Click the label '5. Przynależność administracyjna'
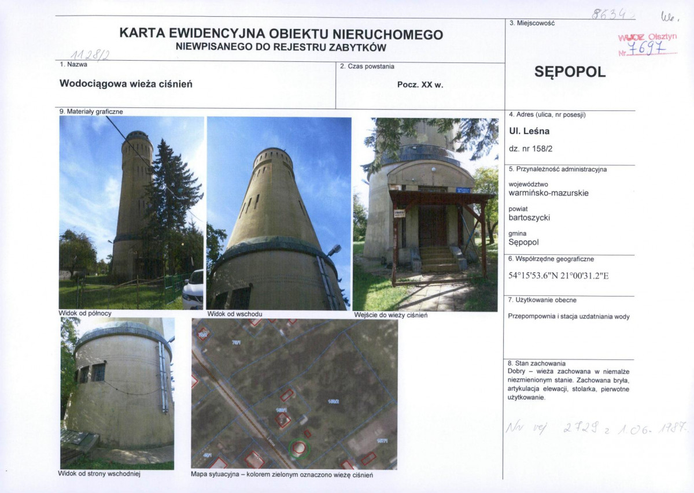Image resolution: width=694 pixels, height=493 pixels. click(x=558, y=169)
